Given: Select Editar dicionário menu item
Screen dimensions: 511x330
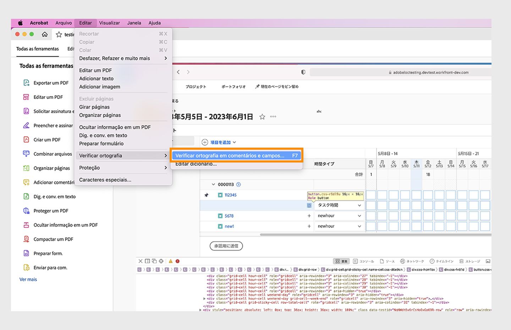Looking at the screenshot, I should 196,164.
